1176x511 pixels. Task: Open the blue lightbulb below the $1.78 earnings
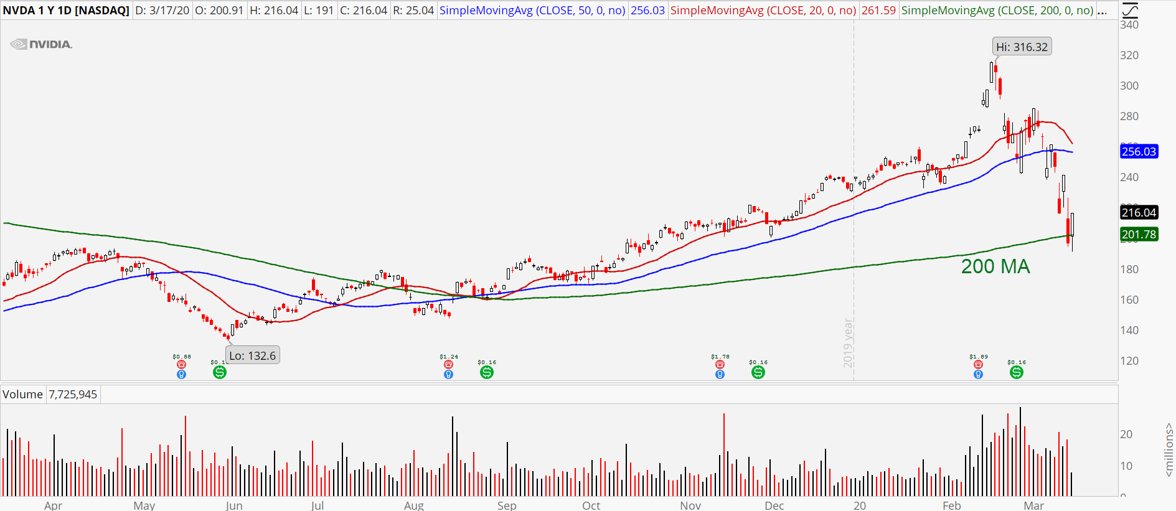(x=720, y=375)
